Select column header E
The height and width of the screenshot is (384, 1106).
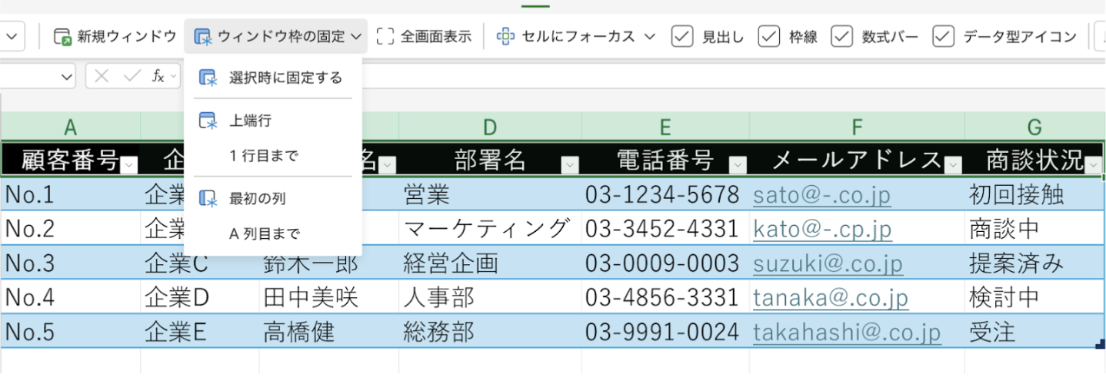[x=665, y=127]
